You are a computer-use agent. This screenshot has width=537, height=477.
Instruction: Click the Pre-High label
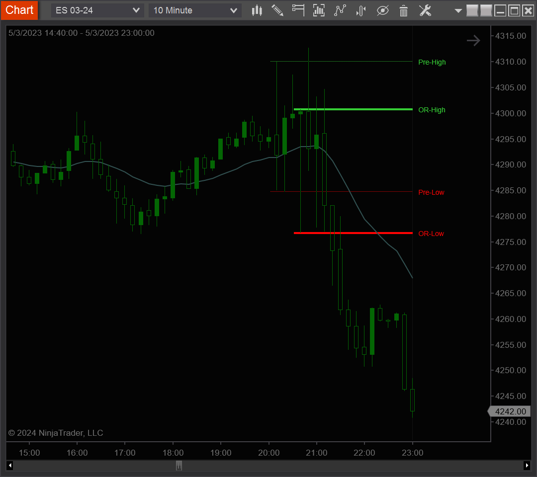432,62
